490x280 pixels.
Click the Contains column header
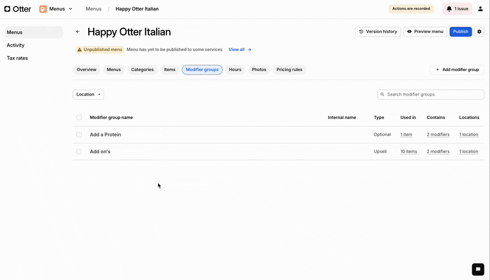[435, 118]
